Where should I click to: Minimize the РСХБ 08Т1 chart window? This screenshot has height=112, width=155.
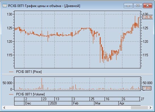click(128, 6)
